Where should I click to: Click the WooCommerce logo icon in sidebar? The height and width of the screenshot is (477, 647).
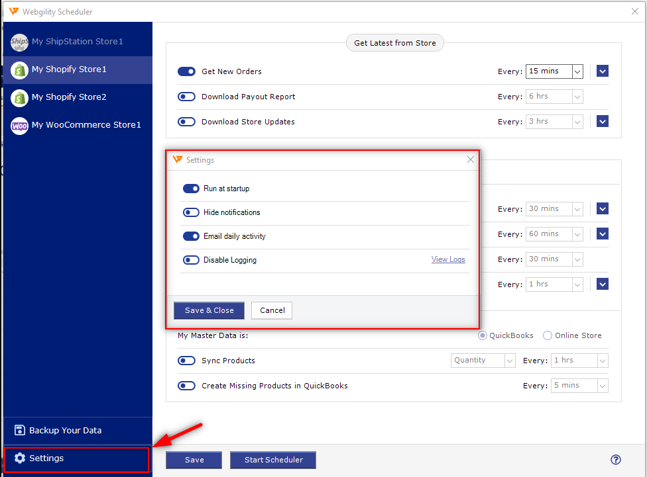pos(19,126)
